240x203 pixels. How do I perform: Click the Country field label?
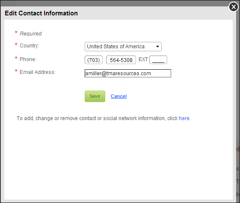pyautogui.click(x=29, y=46)
